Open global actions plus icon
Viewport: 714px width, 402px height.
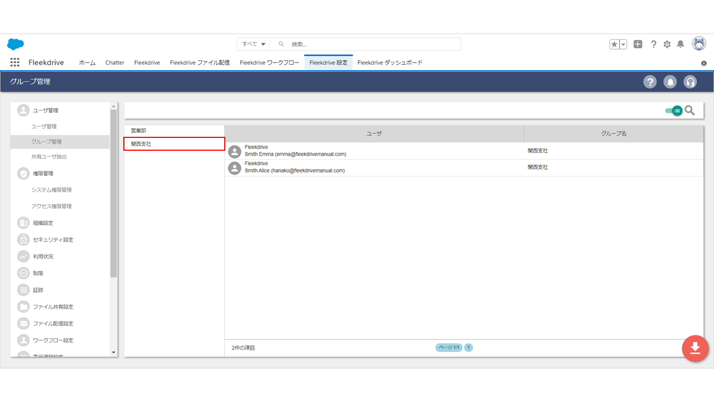click(x=638, y=44)
